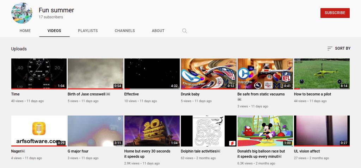Click '27 views • 2 months ago' text
Viewport: 361px width, 168px height.
tap(311, 158)
